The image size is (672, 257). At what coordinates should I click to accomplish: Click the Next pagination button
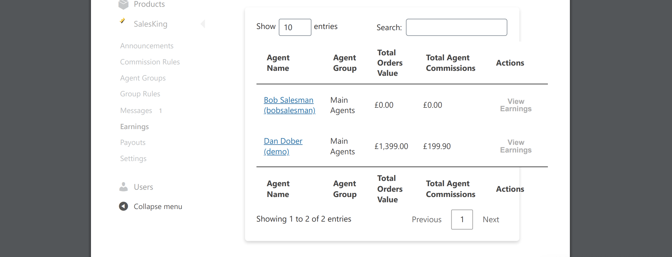point(491,220)
